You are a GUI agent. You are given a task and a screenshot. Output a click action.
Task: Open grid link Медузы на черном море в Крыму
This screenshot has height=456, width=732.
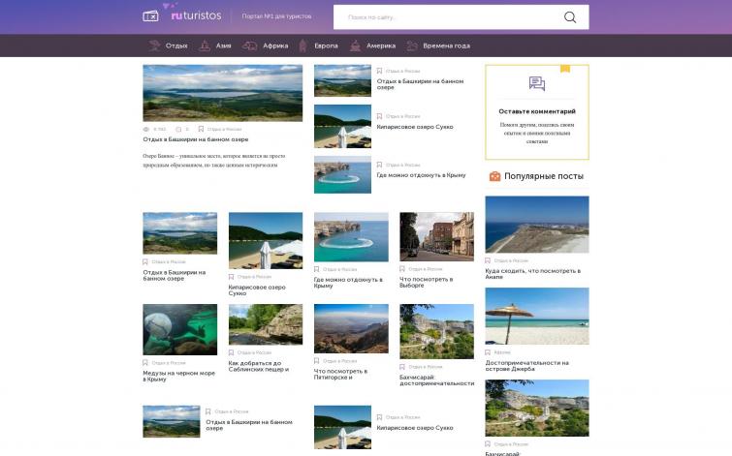178,377
